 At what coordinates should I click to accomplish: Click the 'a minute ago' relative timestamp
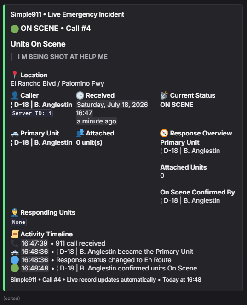tap(97, 121)
